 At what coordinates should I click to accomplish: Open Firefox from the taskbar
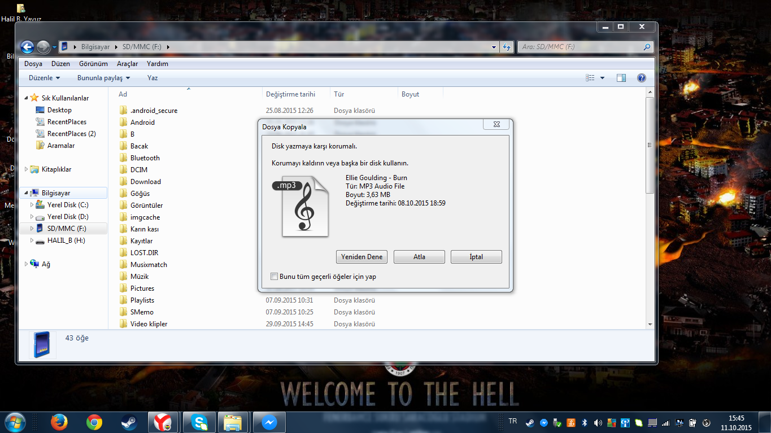point(59,422)
